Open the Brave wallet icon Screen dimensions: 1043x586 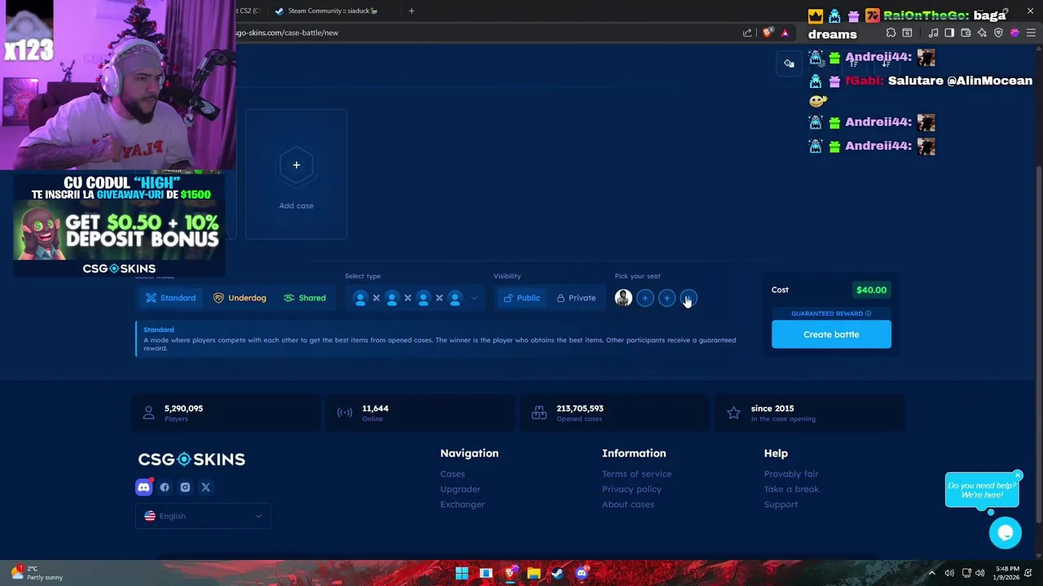[x=966, y=33]
